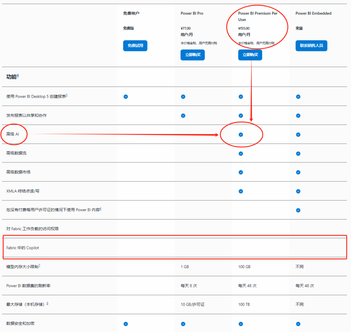Click Premium Per User checkmark in 高级 AI row
The width and height of the screenshot is (351, 332).
[x=241, y=135]
